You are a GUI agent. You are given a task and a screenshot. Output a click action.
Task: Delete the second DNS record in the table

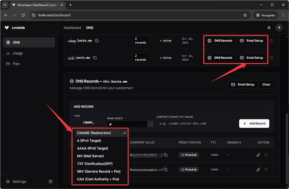click(266, 170)
